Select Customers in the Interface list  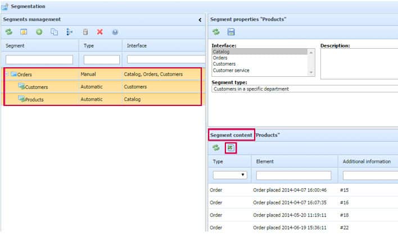(259, 64)
